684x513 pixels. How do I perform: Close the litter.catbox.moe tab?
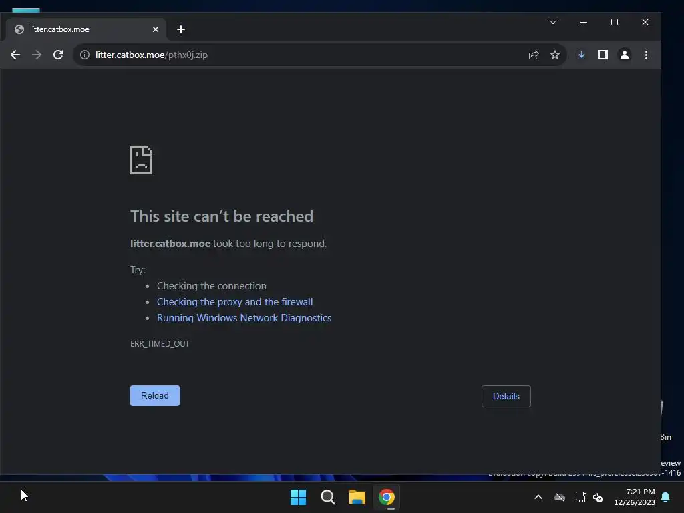pyautogui.click(x=155, y=29)
